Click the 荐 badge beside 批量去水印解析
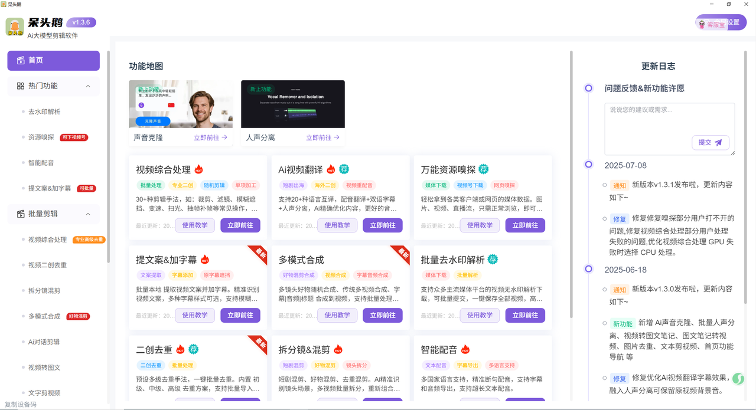The width and height of the screenshot is (756, 410). 493,260
